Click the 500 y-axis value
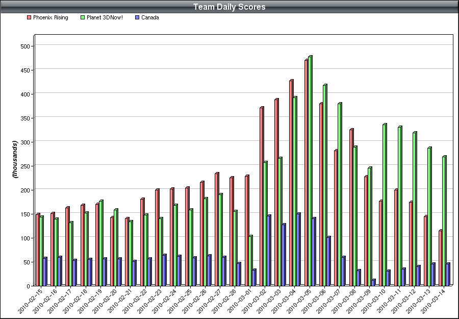This screenshot has height=319, width=459. [x=26, y=46]
